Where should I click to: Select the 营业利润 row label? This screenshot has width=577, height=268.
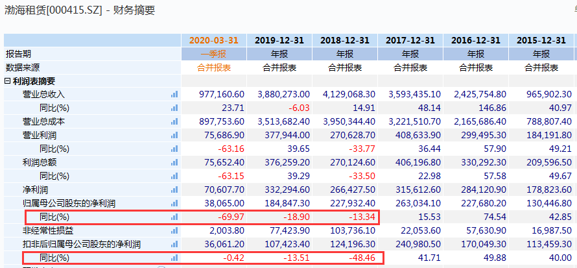click(x=40, y=135)
